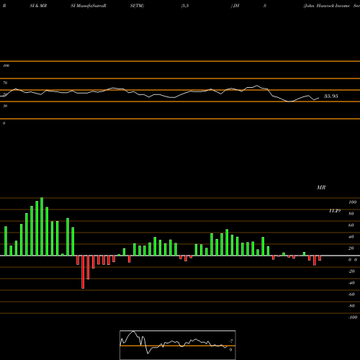This screenshot has height=360, width=360.
Task: Select the RSI 0 axis label
Action: point(4,123)
